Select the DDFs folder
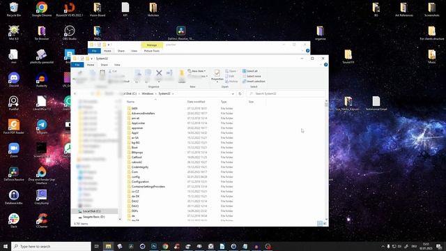Screen dimensions: 446x251 (x=134, y=211)
